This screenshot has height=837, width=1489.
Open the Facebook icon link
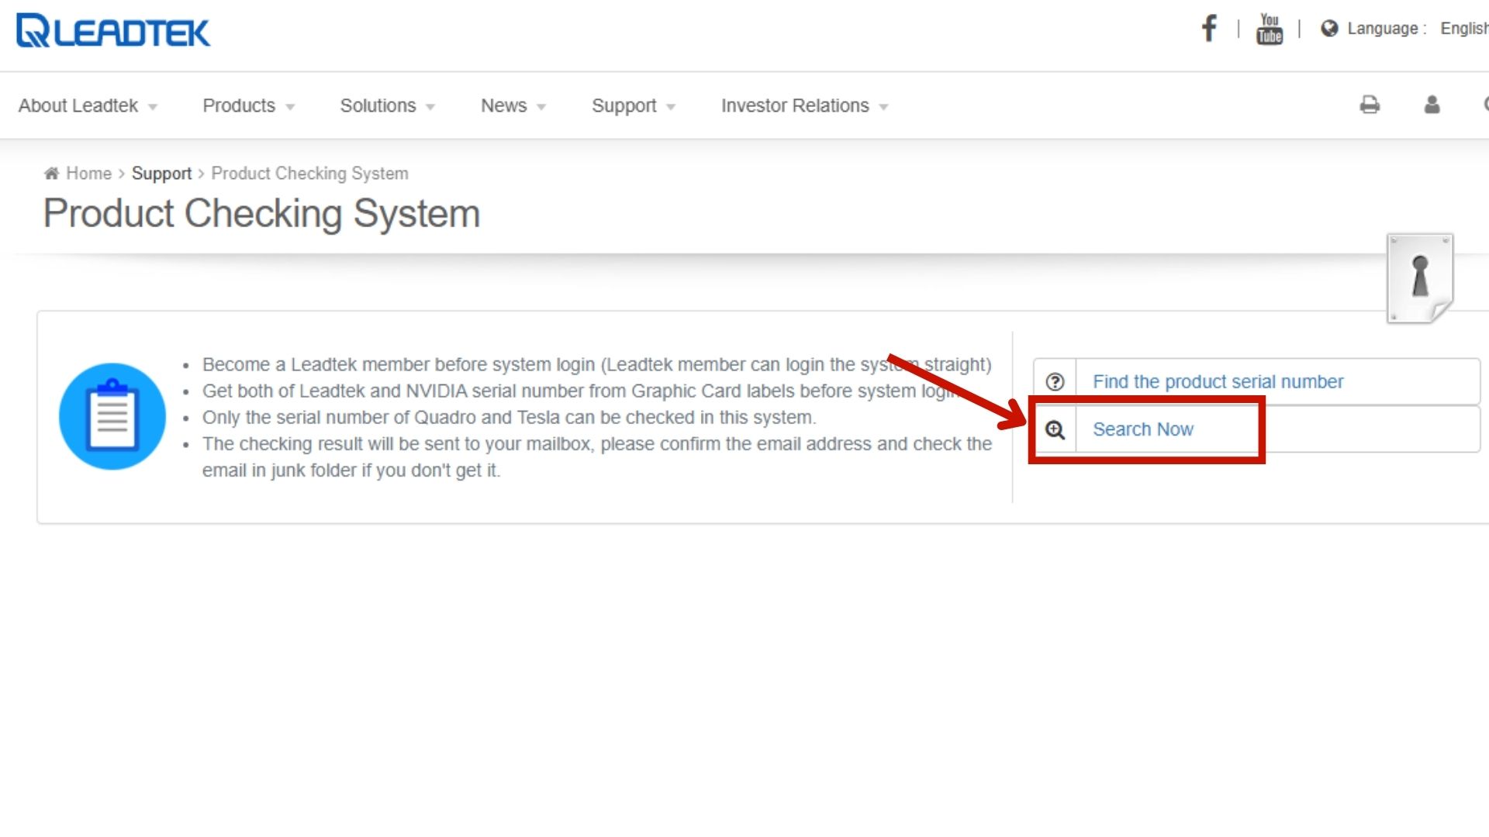point(1208,29)
